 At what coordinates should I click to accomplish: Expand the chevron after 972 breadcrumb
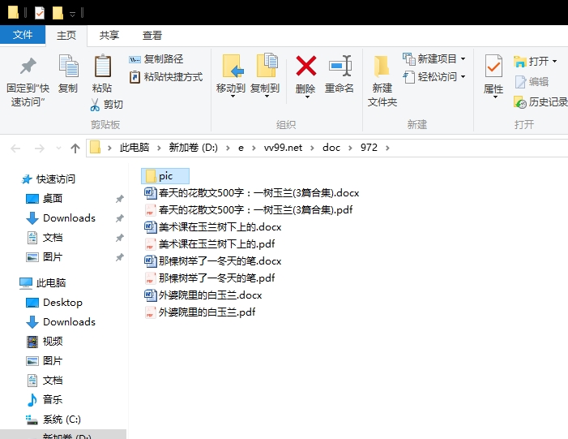pos(387,148)
